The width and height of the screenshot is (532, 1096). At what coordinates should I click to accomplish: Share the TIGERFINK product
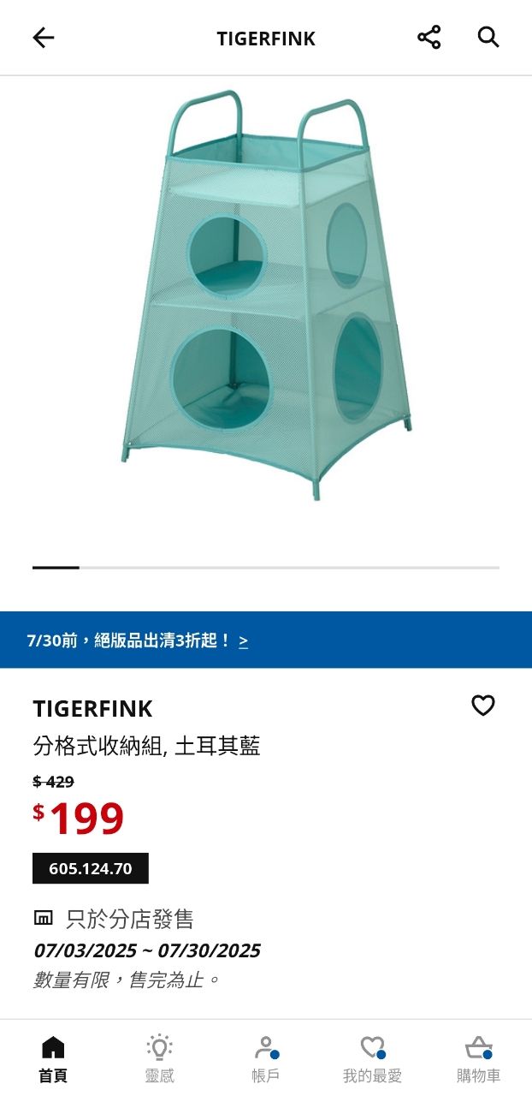429,38
